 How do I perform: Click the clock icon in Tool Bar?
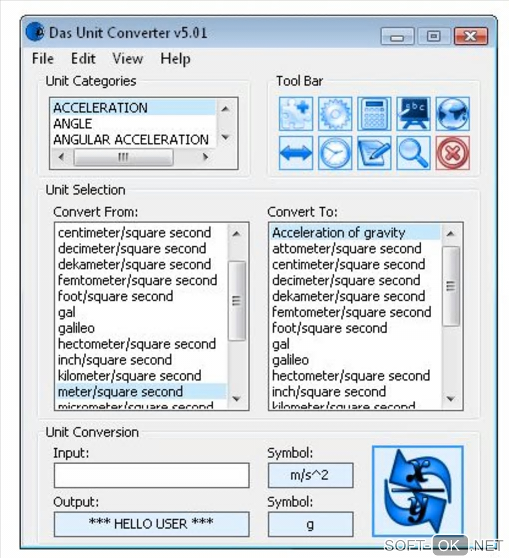pyautogui.click(x=335, y=153)
